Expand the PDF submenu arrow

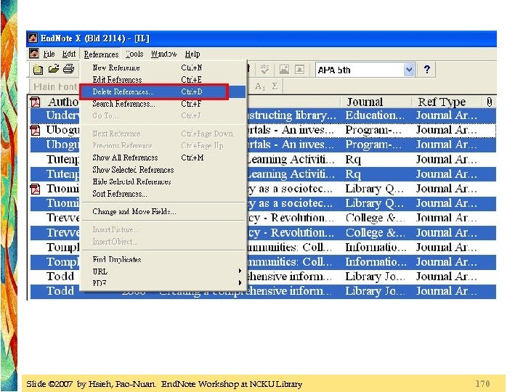[x=240, y=282]
